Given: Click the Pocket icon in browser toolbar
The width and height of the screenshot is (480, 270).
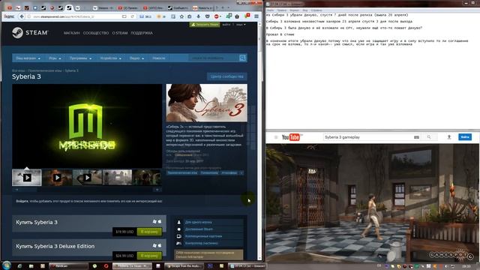Looking at the screenshot, I should coord(207,16).
